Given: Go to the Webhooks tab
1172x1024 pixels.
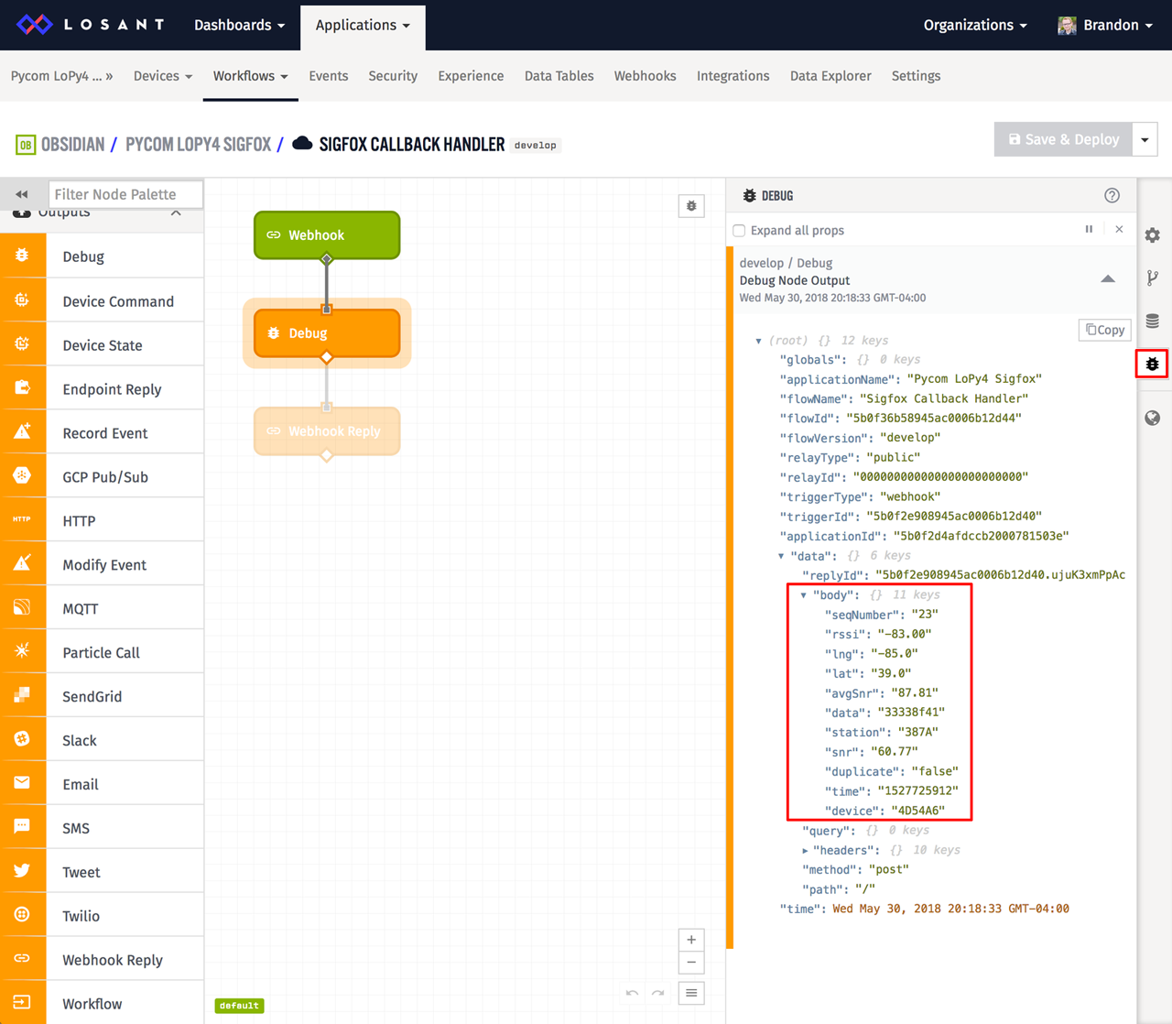Looking at the screenshot, I should [645, 76].
